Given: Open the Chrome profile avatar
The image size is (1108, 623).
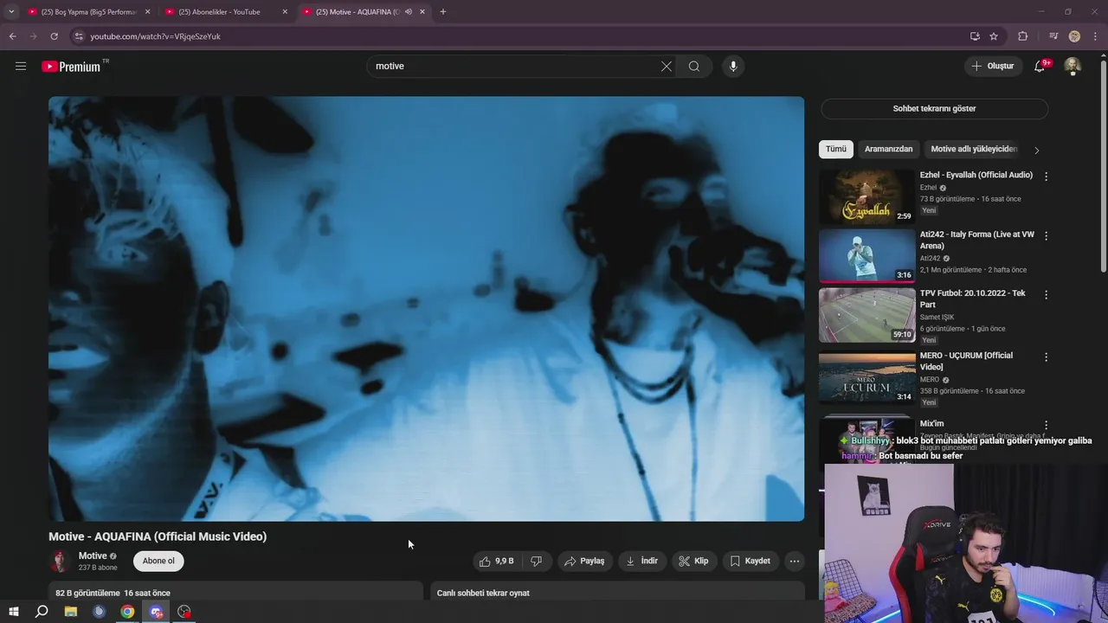Looking at the screenshot, I should [1074, 36].
